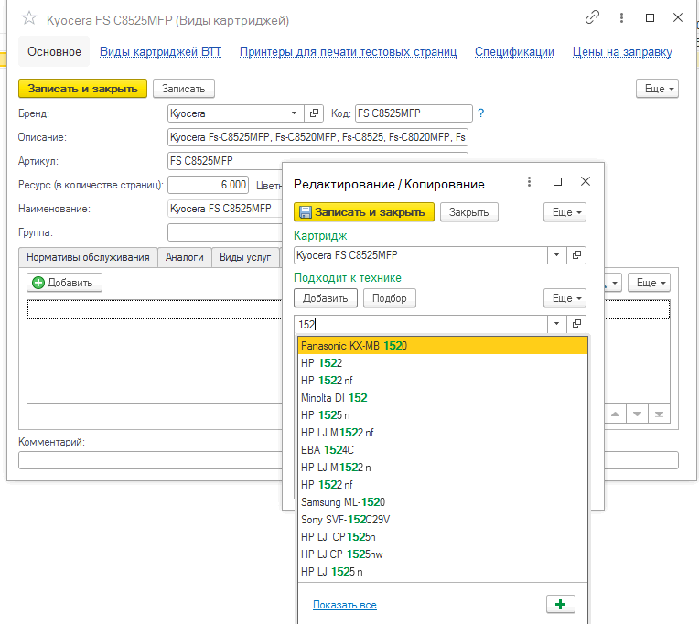Open the Kyocera FS C8525MFP cartridge record icon
The width and height of the screenshot is (699, 624).
[576, 255]
